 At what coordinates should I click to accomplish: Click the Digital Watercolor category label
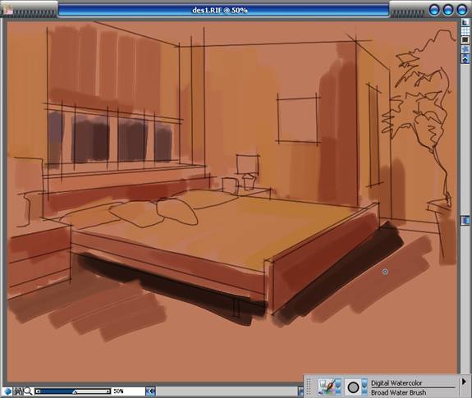click(x=396, y=383)
